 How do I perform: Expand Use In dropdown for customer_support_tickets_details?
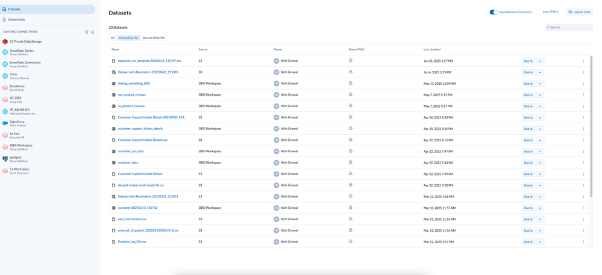pyautogui.click(x=540, y=129)
